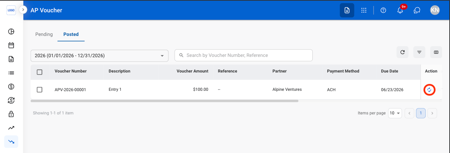Select the Posted tab
The image size is (450, 153).
[x=71, y=34]
